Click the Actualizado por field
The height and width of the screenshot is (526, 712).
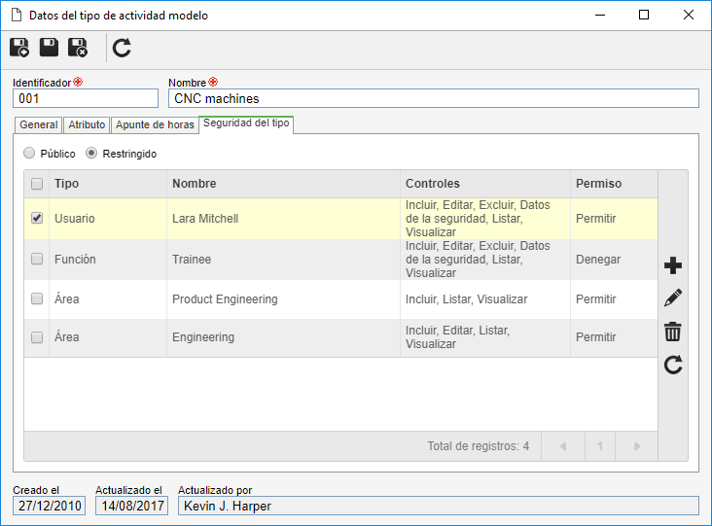(438, 506)
